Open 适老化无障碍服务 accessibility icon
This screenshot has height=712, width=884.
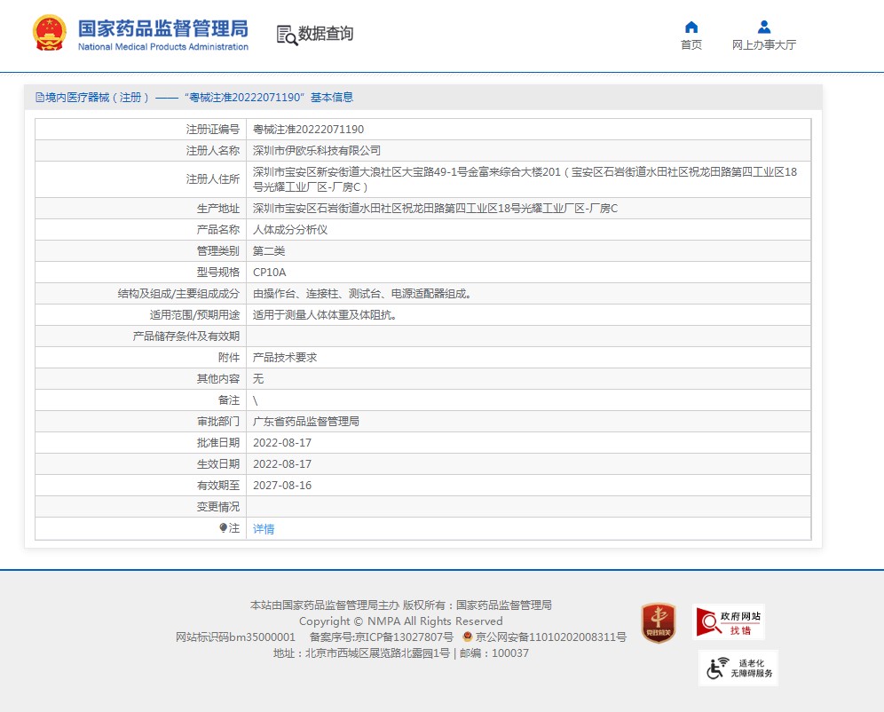738,668
